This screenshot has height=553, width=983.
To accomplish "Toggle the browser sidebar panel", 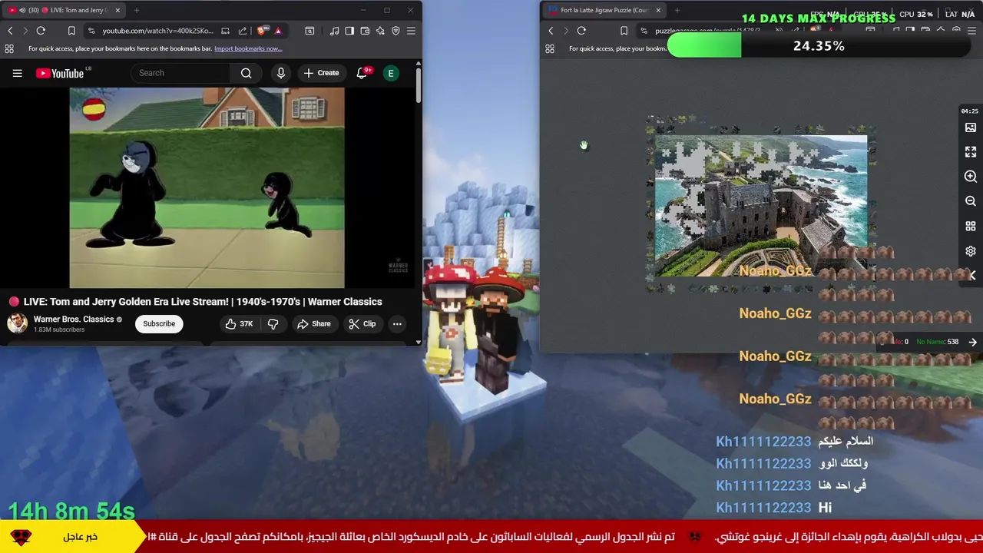I will 349,31.
